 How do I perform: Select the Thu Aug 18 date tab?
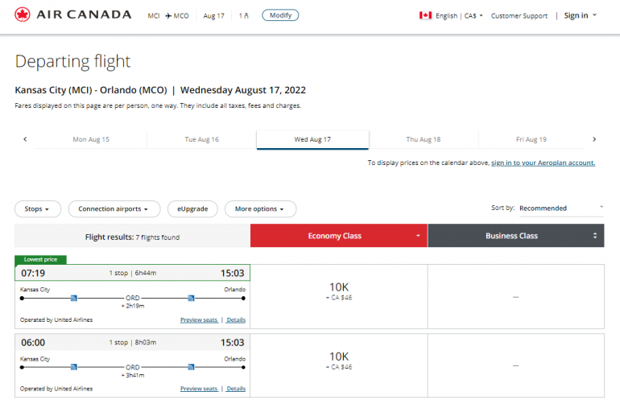[423, 139]
